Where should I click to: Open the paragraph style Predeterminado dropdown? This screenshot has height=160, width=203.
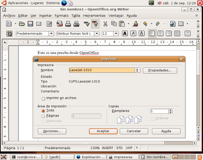52,33
